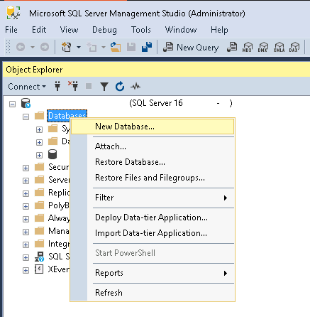Collapse the SQL Server root node

[12, 104]
